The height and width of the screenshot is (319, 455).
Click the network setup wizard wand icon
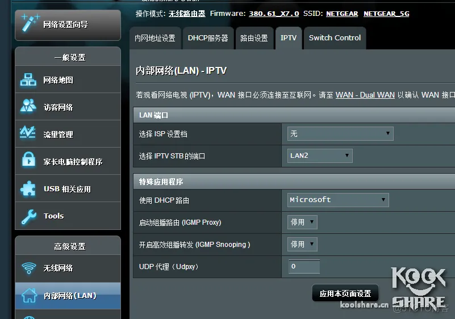coord(29,24)
